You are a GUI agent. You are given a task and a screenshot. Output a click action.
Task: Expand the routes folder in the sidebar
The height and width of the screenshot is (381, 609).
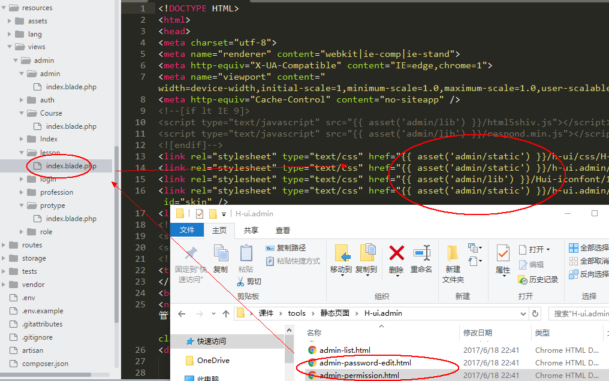coord(5,245)
